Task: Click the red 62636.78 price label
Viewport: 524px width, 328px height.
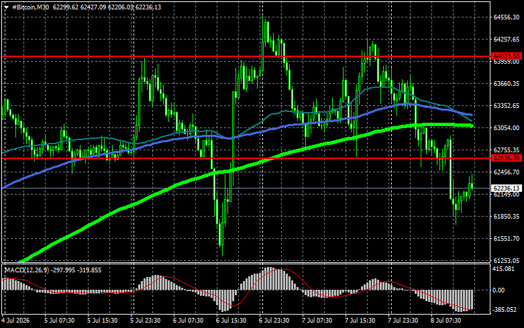Action: coord(507,158)
